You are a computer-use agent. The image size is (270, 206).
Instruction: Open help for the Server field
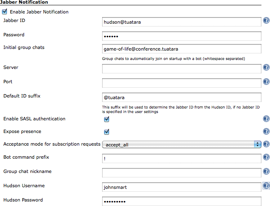[x=266, y=67]
